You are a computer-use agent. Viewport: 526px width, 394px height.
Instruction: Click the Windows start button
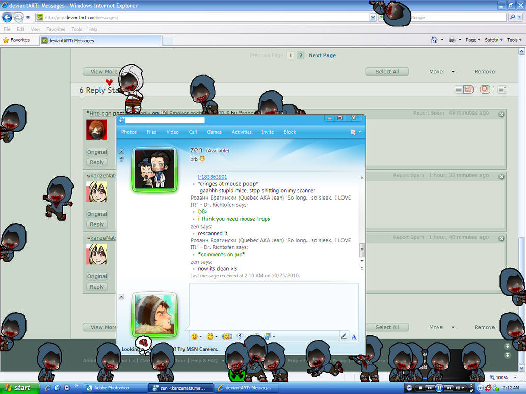(19, 388)
